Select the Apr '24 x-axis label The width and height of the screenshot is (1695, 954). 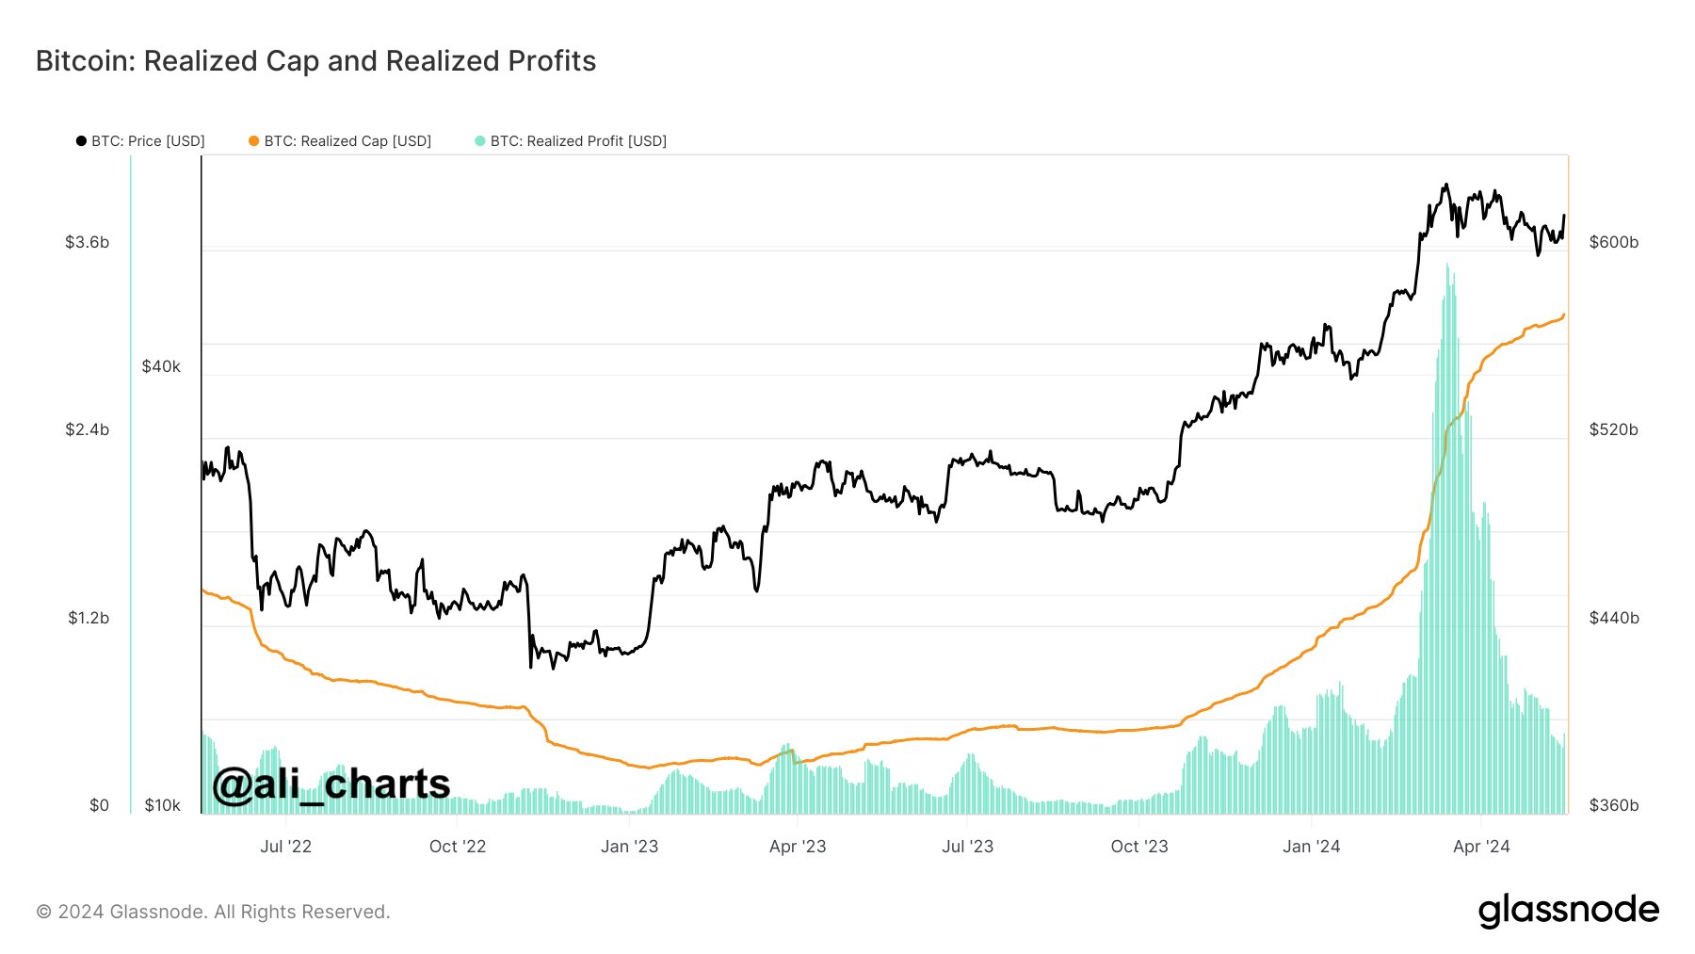click(x=1481, y=847)
